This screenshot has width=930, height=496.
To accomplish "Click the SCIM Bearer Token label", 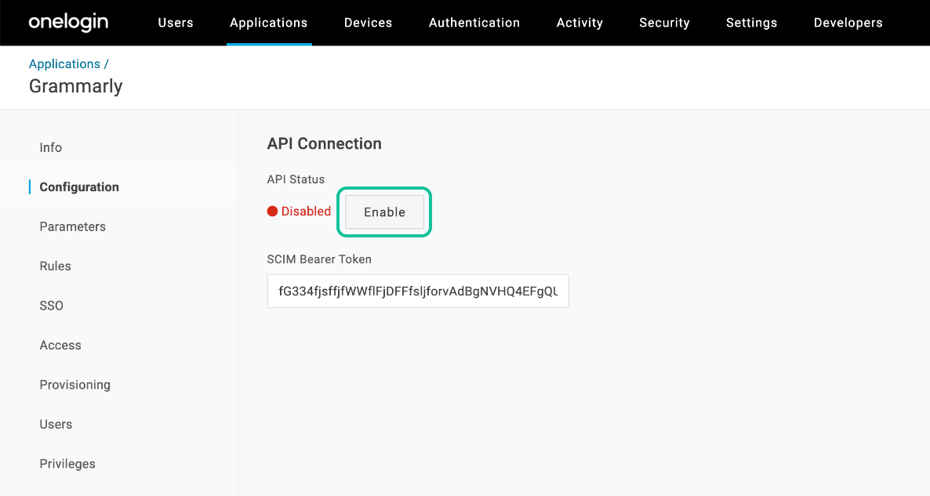I will pos(319,259).
